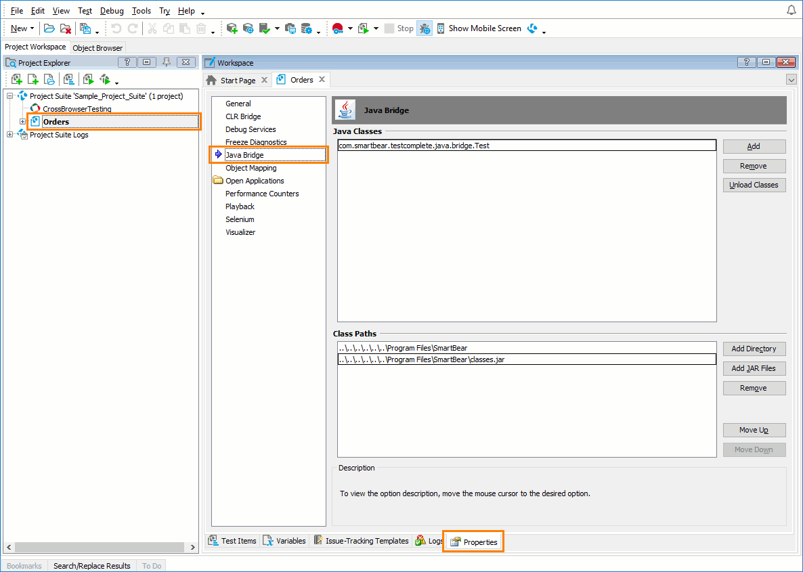Click Remove button under Class Paths
The width and height of the screenshot is (803, 572).
point(754,388)
